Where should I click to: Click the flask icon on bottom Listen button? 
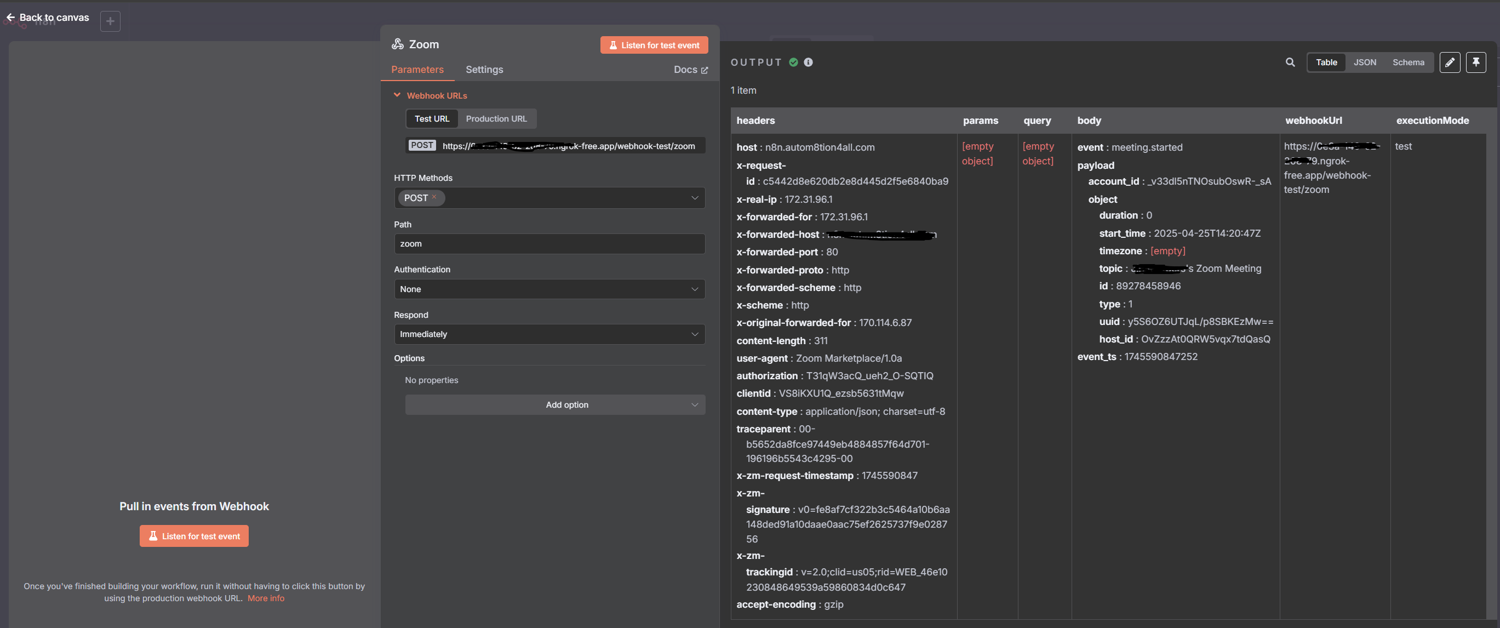tap(153, 536)
